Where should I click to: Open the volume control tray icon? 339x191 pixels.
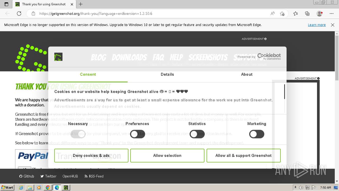(x=301, y=188)
